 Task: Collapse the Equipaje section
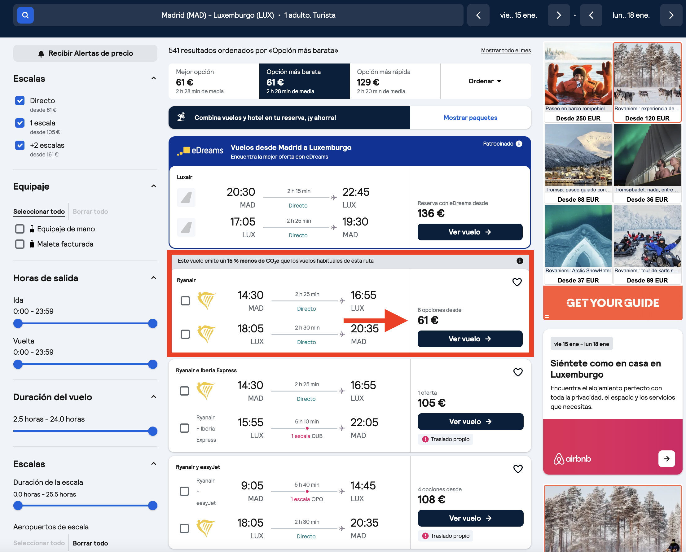click(x=154, y=186)
